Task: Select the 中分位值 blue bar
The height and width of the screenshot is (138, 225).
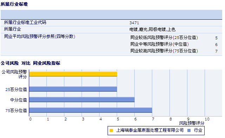Action: coord(82,100)
